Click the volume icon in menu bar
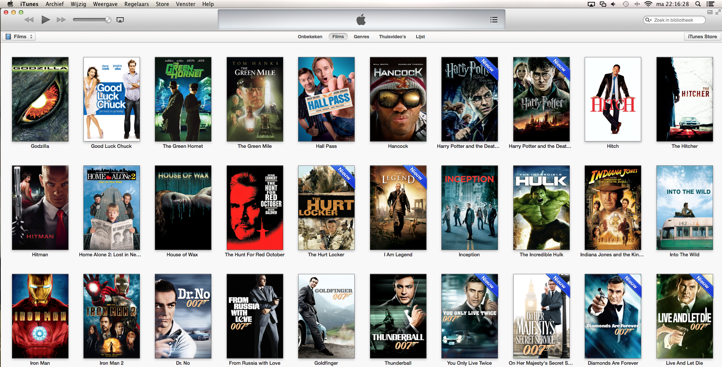The height and width of the screenshot is (367, 722). (613, 4)
